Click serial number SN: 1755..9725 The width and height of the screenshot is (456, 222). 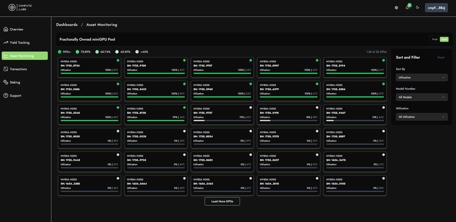tap(137, 160)
